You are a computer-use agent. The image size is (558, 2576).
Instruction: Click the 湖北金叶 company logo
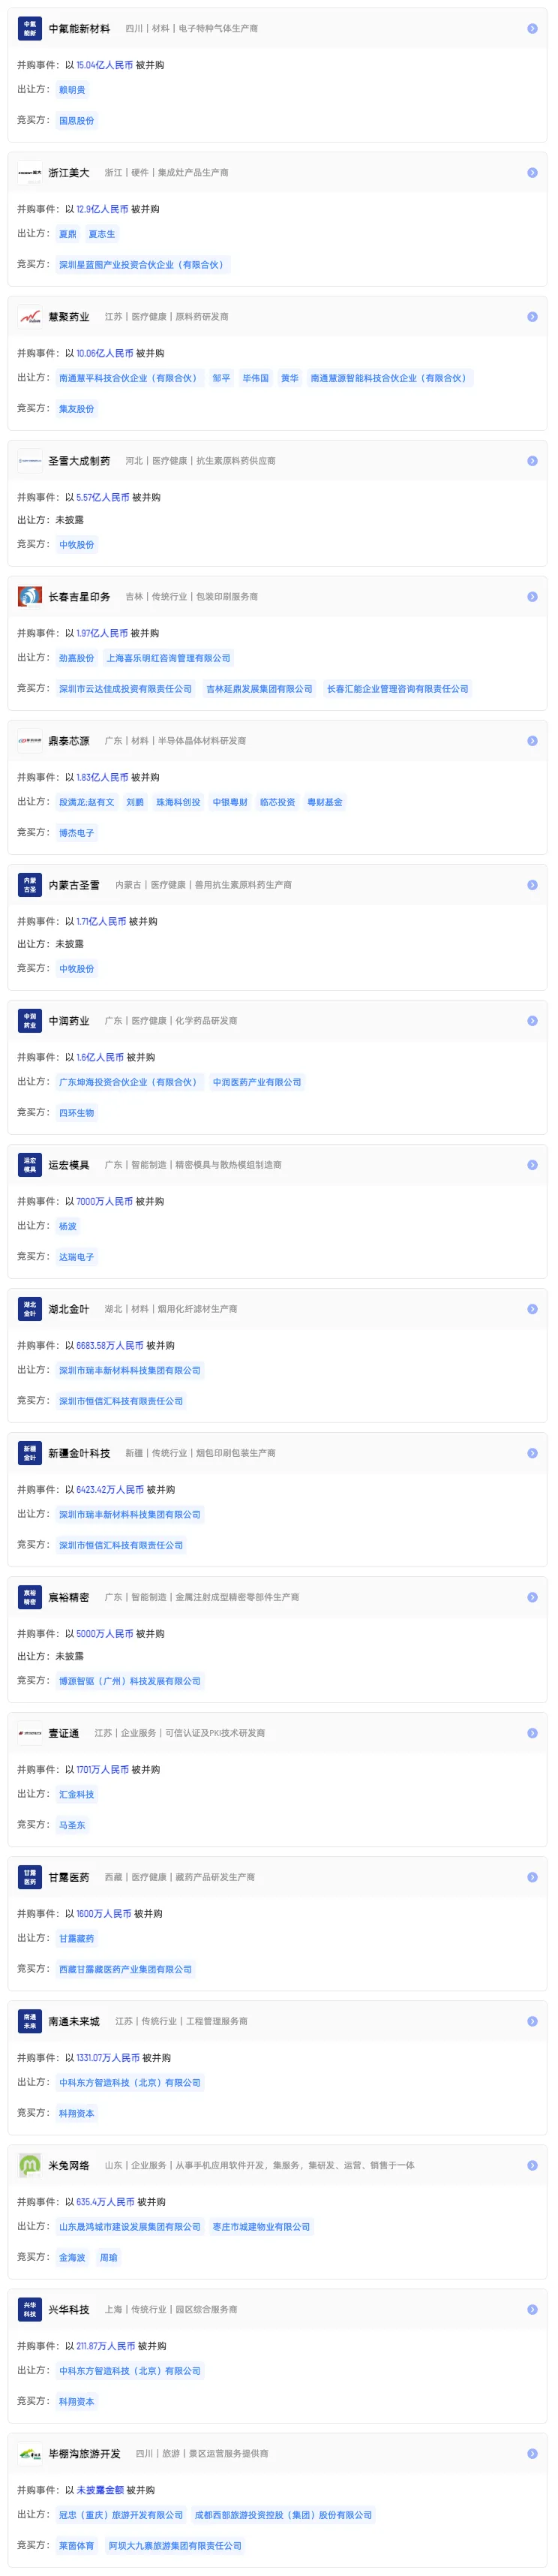tap(30, 1309)
